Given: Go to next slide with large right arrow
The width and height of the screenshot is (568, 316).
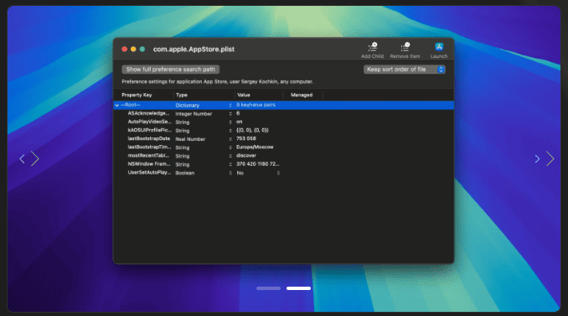Looking at the screenshot, I should pos(550,158).
